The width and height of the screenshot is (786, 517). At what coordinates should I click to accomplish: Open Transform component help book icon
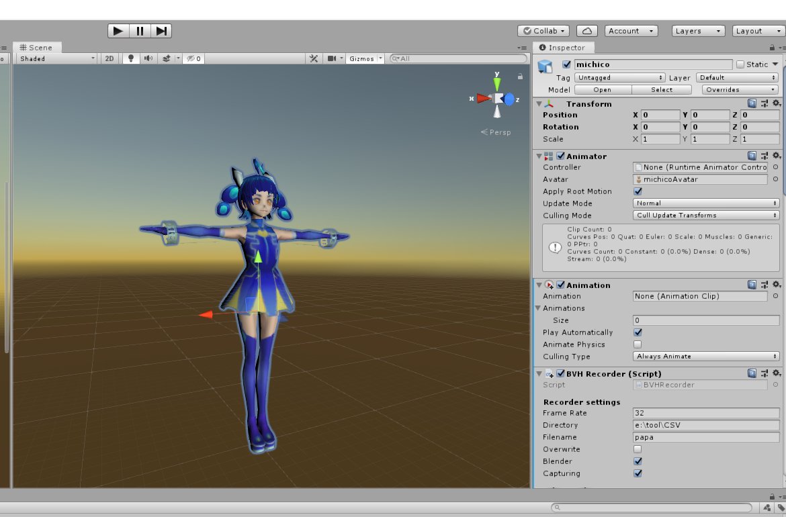tap(752, 103)
